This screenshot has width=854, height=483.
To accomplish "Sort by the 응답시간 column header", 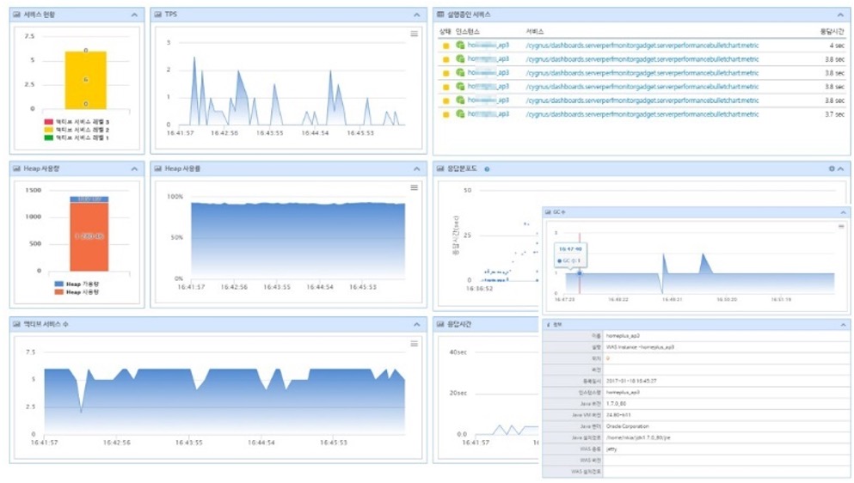I will pos(832,31).
